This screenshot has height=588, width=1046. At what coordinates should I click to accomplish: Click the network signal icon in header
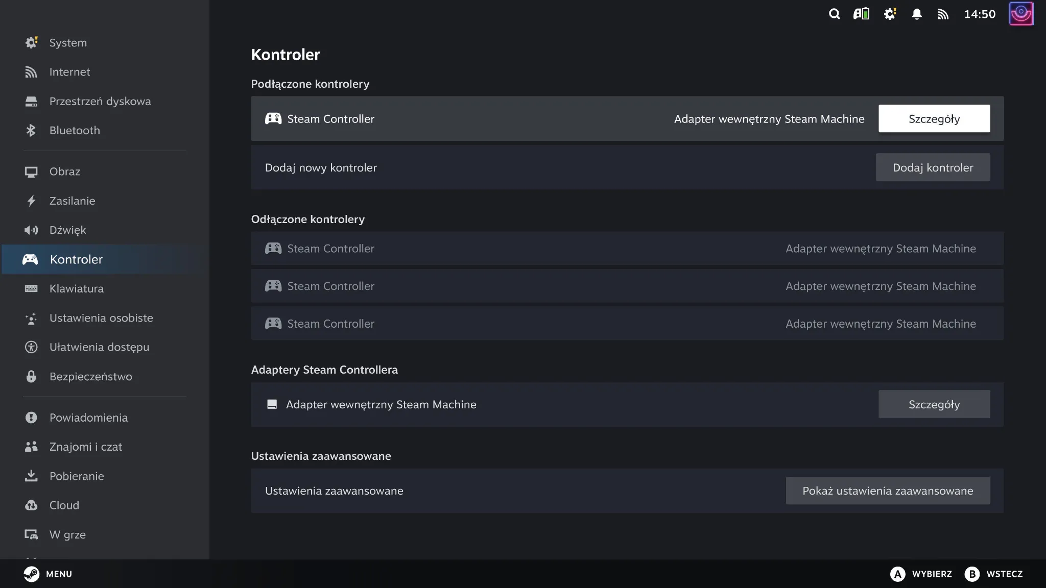[943, 14]
